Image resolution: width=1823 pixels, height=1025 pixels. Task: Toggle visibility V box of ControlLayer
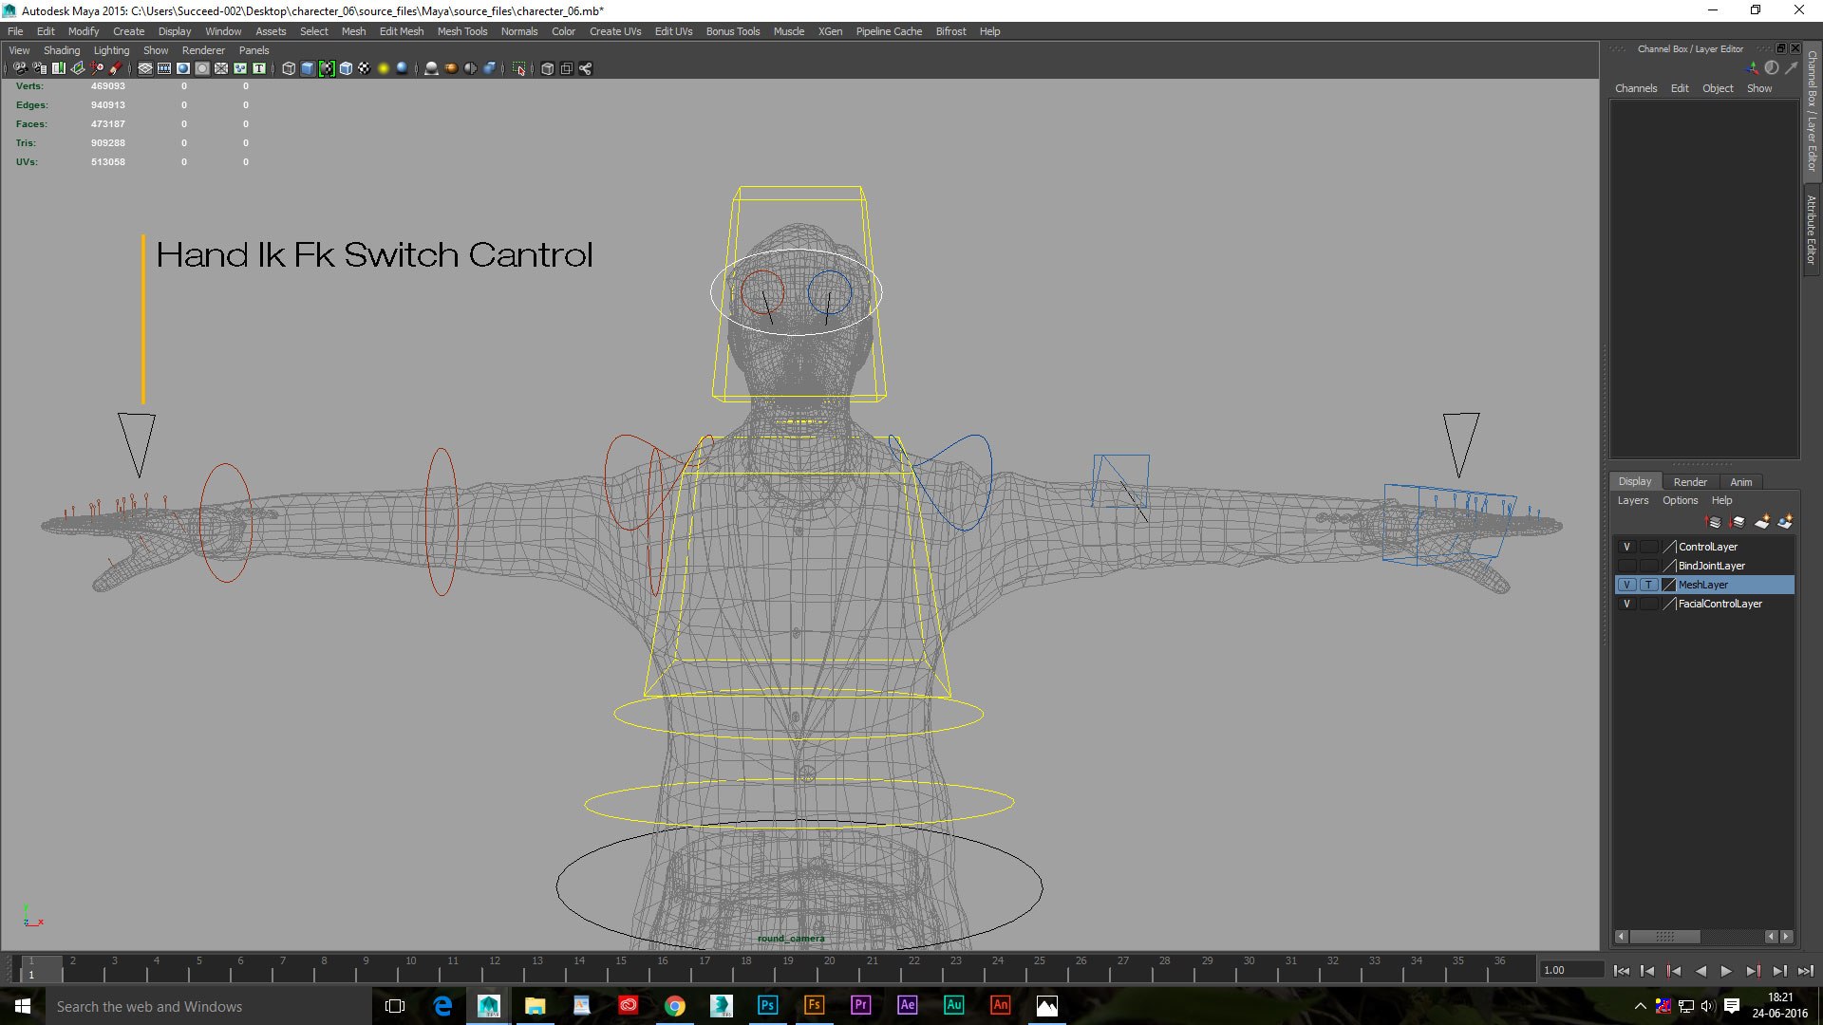tap(1626, 547)
